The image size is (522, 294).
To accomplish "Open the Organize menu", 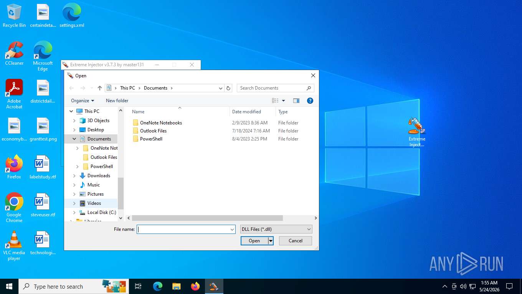I will 83,101.
